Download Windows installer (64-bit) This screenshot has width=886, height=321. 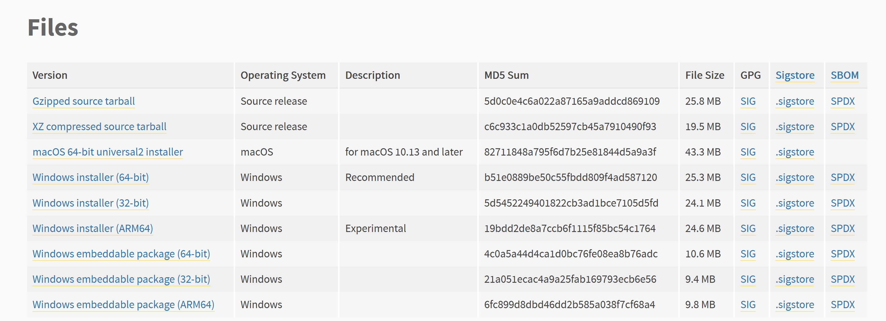coord(90,177)
